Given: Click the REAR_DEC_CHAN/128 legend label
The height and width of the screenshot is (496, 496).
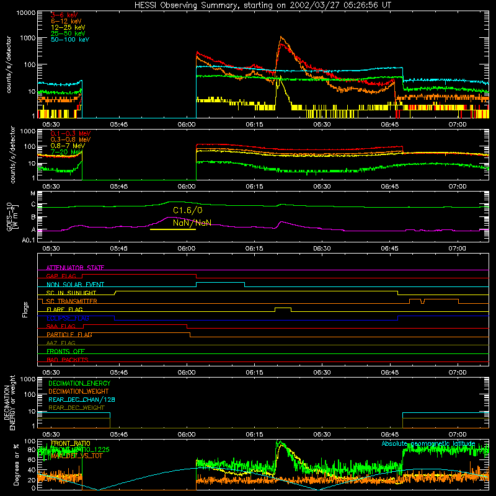Looking at the screenshot, I should tap(82, 399).
